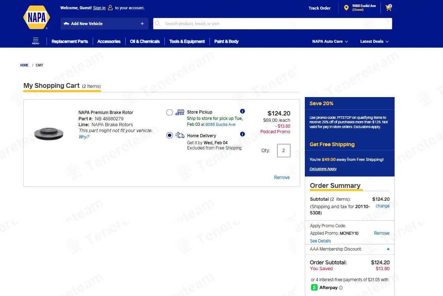Click the NAPA logo
This screenshot has height=296, width=443.
[37, 17]
